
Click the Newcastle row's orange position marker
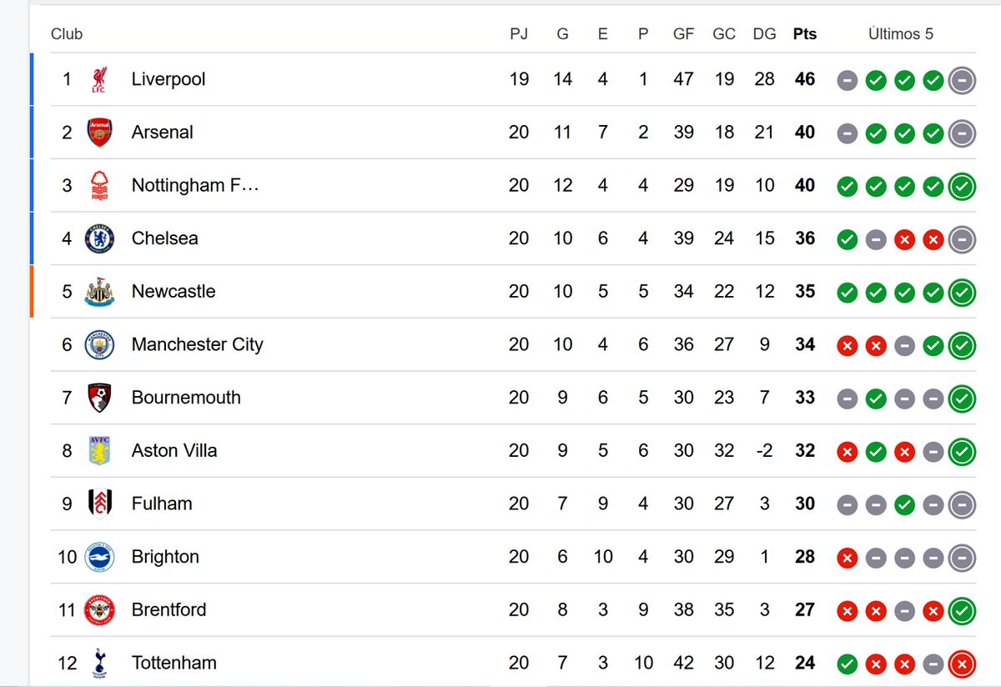pos(32,291)
